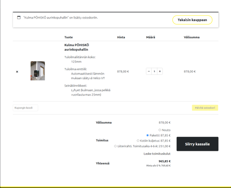Click the quantity number field
The width and height of the screenshot is (231, 188).
point(154,71)
